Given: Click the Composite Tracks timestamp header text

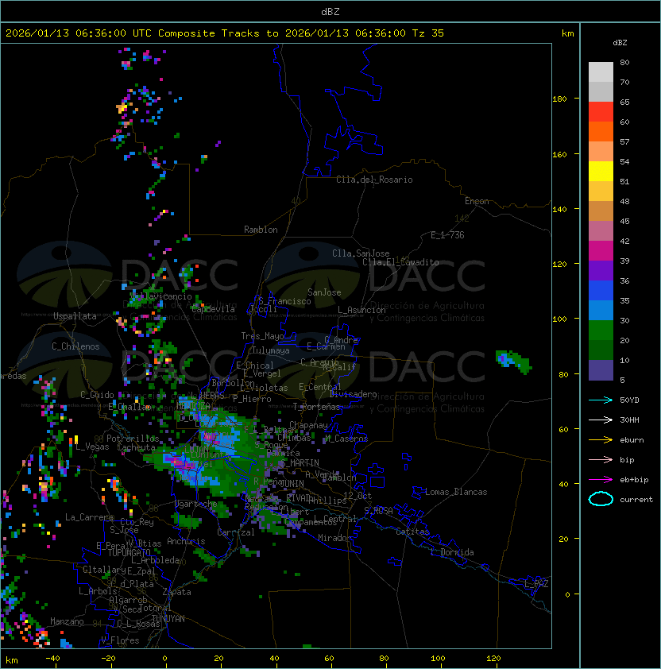Looking at the screenshot, I should [x=225, y=33].
